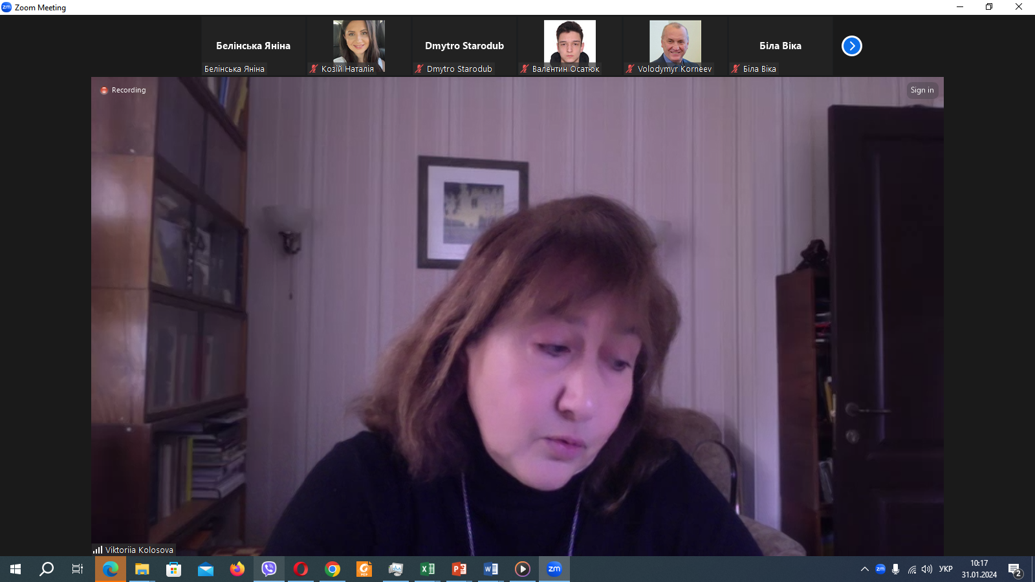Click the Zoom app icon in taskbar
The width and height of the screenshot is (1035, 582).
point(554,569)
